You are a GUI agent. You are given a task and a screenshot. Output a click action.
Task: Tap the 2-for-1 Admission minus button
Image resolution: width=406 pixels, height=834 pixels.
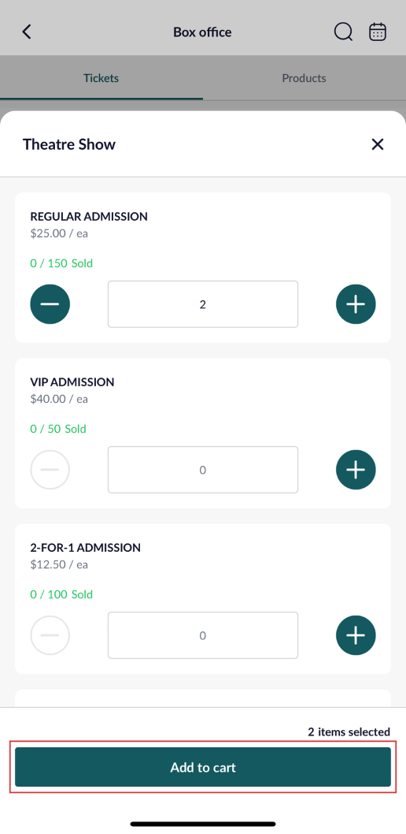point(50,635)
